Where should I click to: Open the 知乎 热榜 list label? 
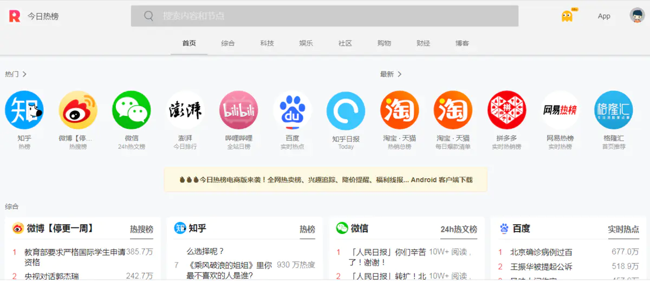[x=307, y=230]
